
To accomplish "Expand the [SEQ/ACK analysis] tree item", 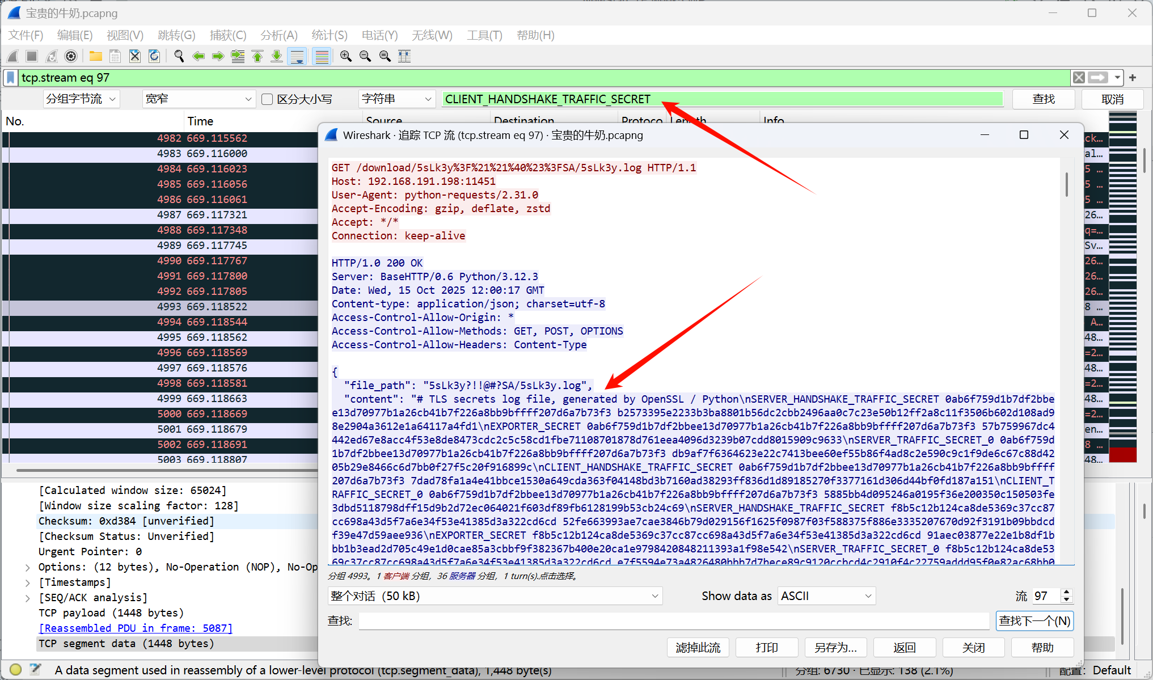I will tap(28, 598).
